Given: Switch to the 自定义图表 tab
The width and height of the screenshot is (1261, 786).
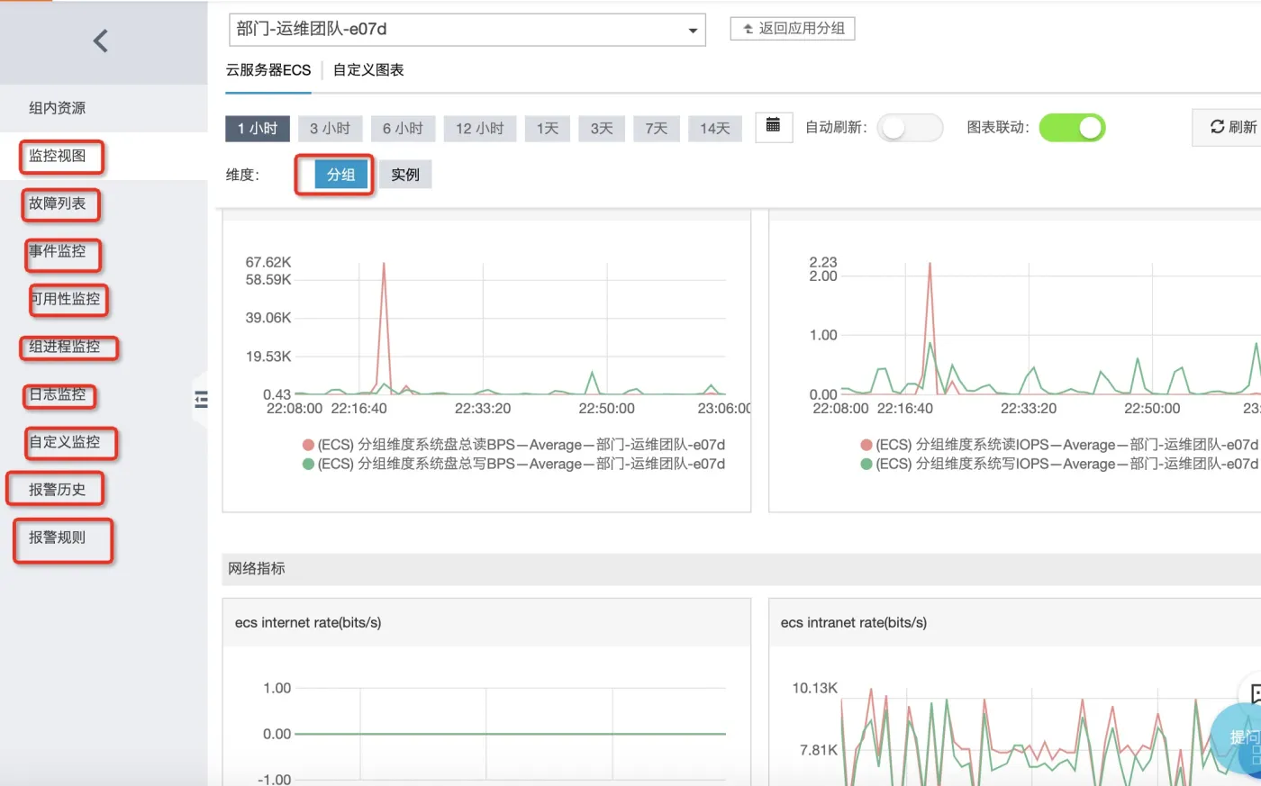Looking at the screenshot, I should [368, 70].
